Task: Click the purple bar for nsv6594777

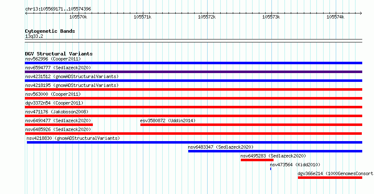Action: pos(193,72)
